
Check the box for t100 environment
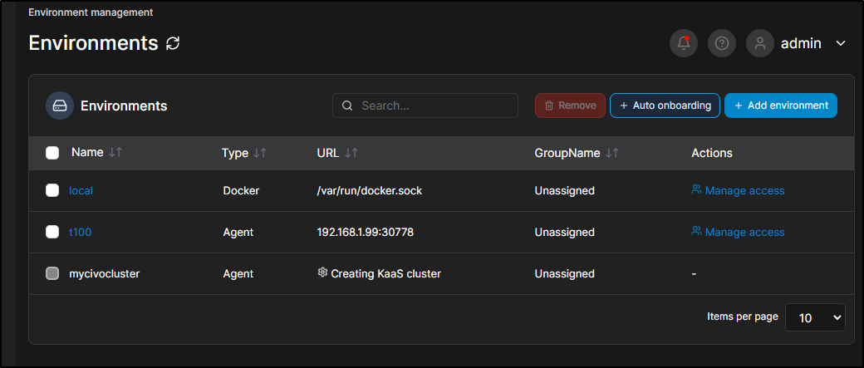click(x=52, y=232)
